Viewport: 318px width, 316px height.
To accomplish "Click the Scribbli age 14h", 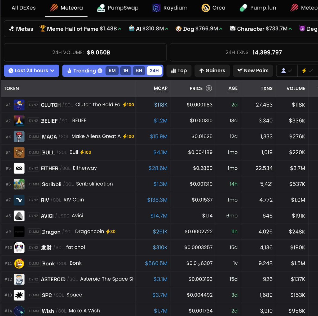I will (x=233, y=184).
